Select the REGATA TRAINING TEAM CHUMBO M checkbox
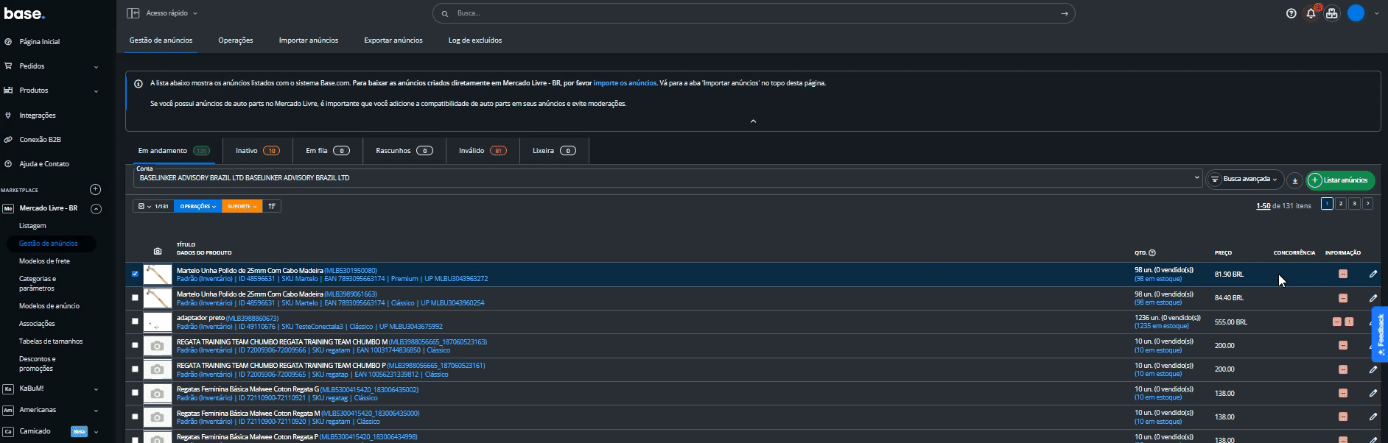 tap(135, 345)
